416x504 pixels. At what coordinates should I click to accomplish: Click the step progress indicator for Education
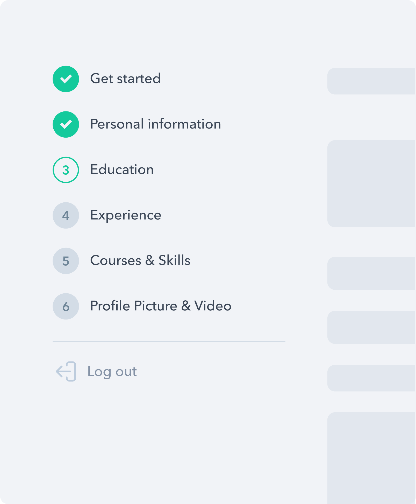[x=66, y=169]
